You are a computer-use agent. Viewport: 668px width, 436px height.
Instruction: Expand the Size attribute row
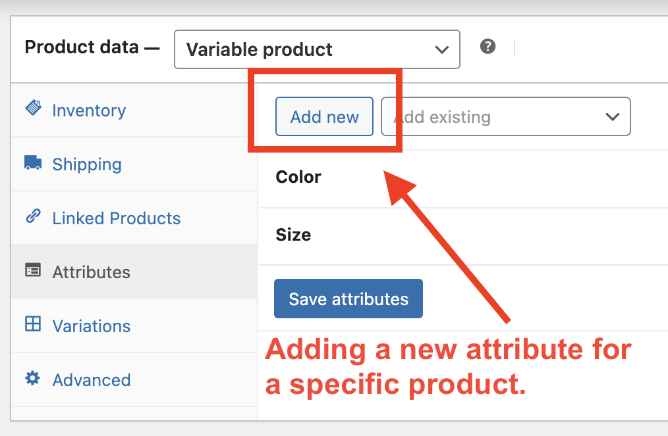tap(463, 236)
